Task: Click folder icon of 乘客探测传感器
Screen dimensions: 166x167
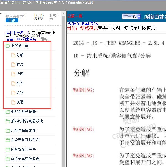Action: point(8,112)
